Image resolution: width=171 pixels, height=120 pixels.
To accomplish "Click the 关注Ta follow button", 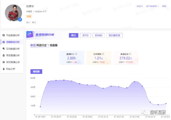I will pyautogui.click(x=140, y=6).
